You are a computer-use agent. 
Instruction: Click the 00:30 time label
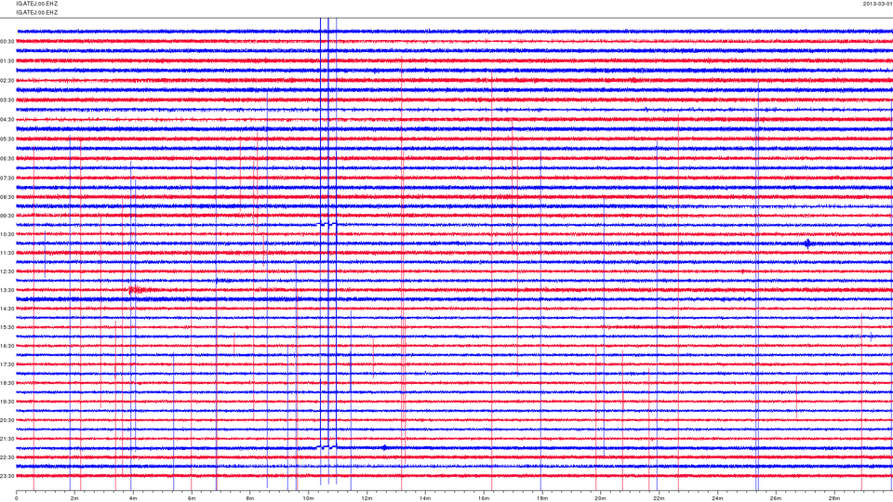(x=7, y=42)
